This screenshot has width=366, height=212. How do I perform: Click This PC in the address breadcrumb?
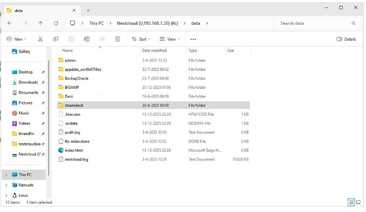96,23
